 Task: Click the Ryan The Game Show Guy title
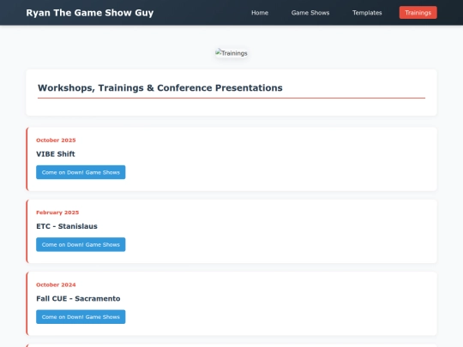(90, 13)
